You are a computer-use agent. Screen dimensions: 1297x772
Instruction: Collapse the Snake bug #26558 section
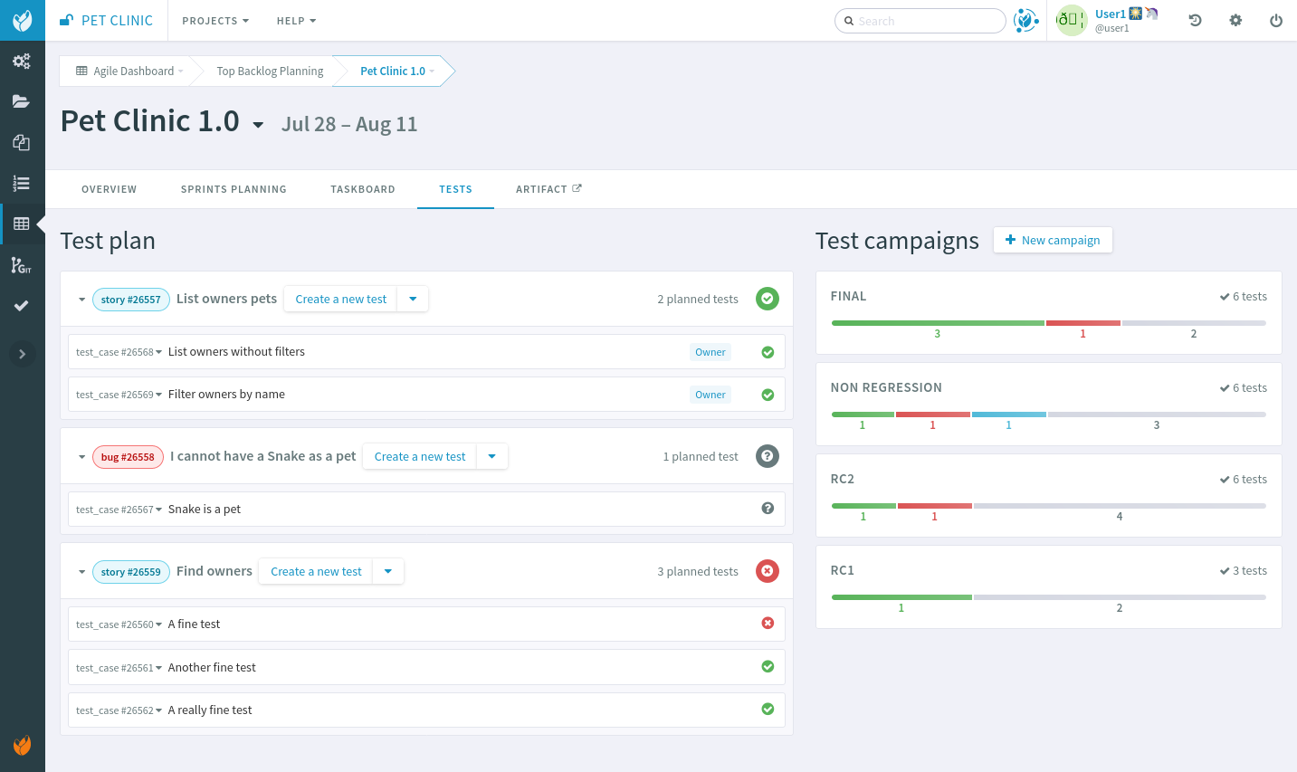81,457
